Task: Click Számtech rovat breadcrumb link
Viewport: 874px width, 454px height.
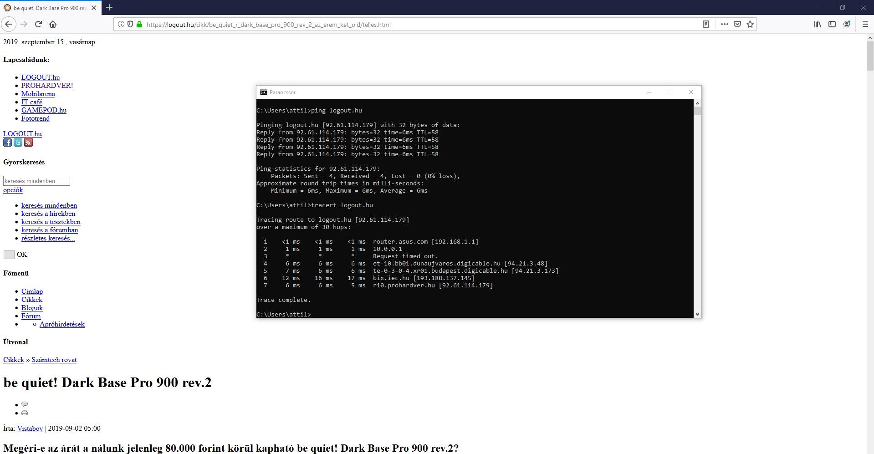Action: coord(54,360)
